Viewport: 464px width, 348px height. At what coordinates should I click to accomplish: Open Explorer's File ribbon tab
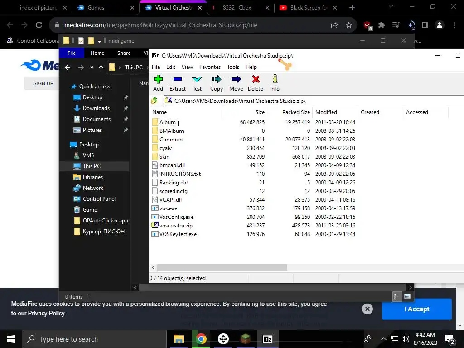[72, 53]
